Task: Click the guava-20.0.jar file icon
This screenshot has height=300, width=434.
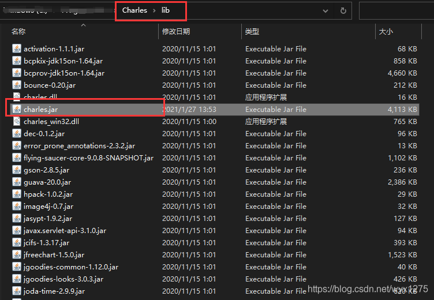Action: (17, 182)
